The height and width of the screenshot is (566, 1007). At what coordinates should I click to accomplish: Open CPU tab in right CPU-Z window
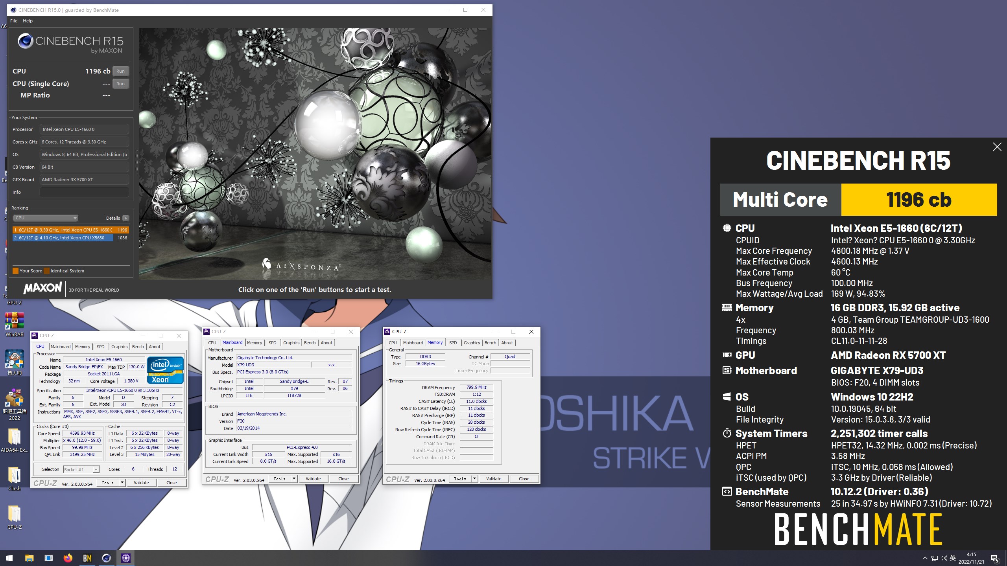393,343
